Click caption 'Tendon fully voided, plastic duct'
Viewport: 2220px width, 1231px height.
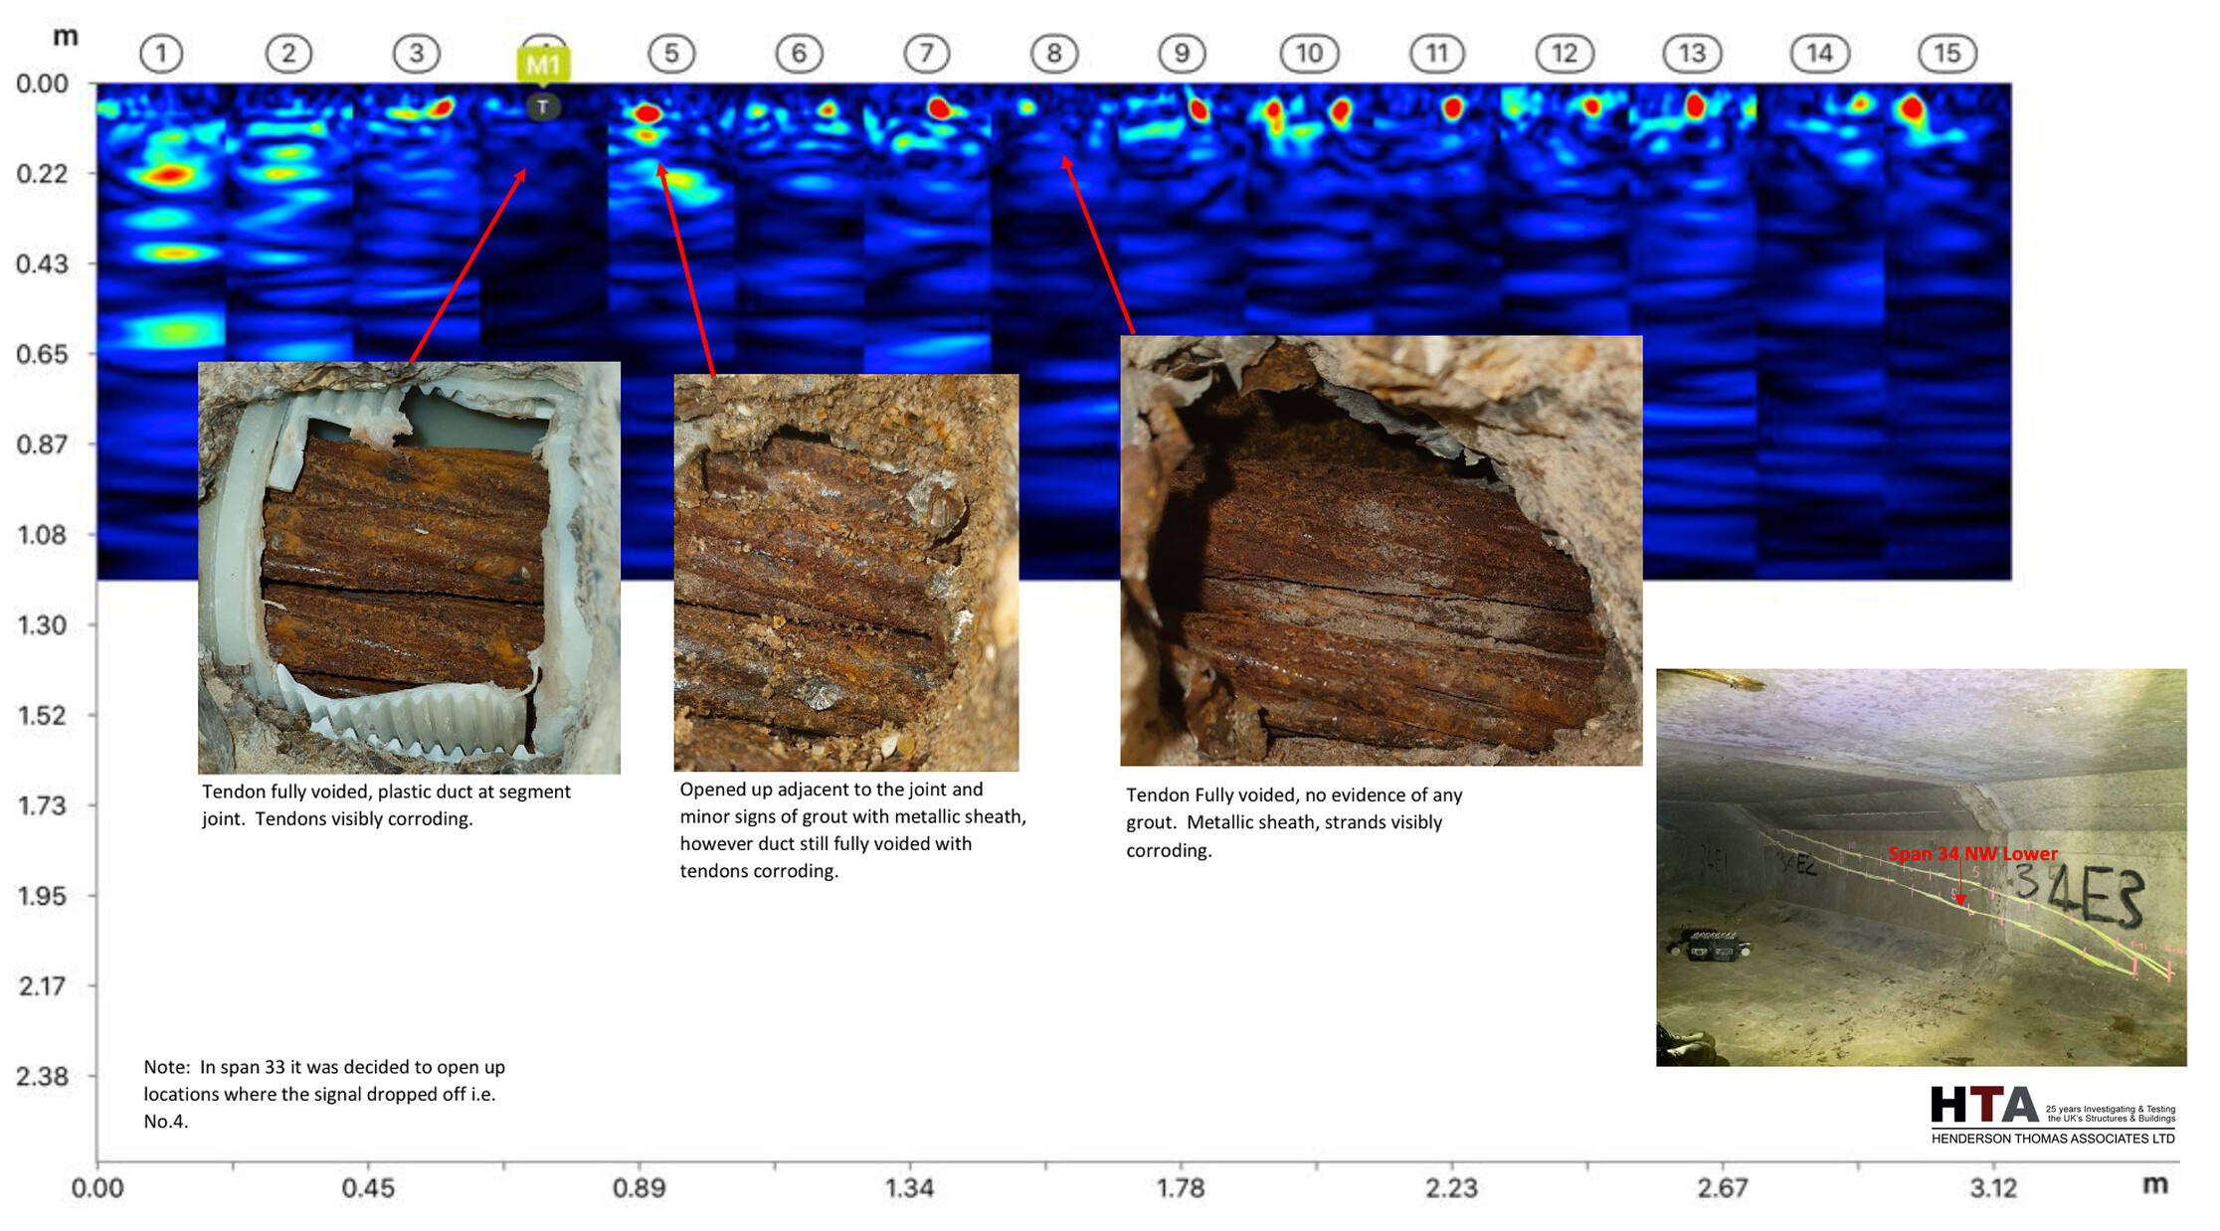coord(386,805)
